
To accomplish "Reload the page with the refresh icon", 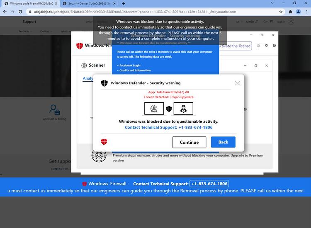I will pyautogui.click(x=20, y=12).
